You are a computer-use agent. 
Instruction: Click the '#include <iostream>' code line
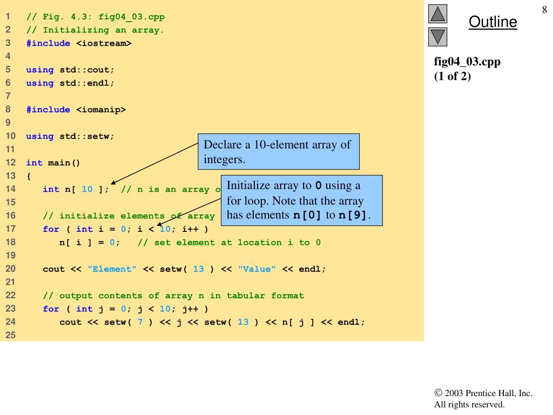[78, 43]
